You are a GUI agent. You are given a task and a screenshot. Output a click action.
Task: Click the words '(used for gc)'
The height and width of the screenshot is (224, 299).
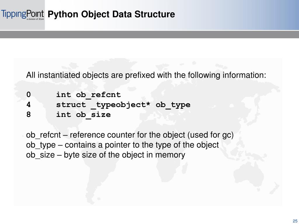[211, 135]
